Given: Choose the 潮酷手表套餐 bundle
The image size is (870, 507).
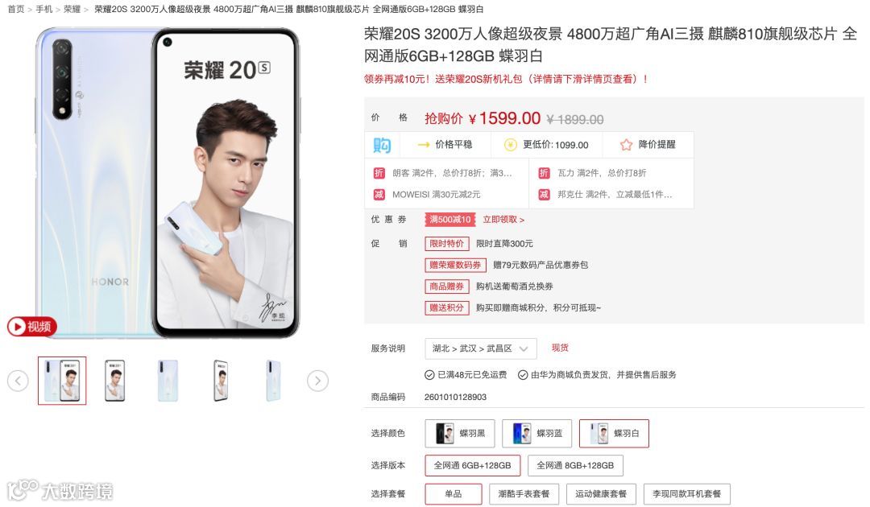Looking at the screenshot, I should coord(524,493).
